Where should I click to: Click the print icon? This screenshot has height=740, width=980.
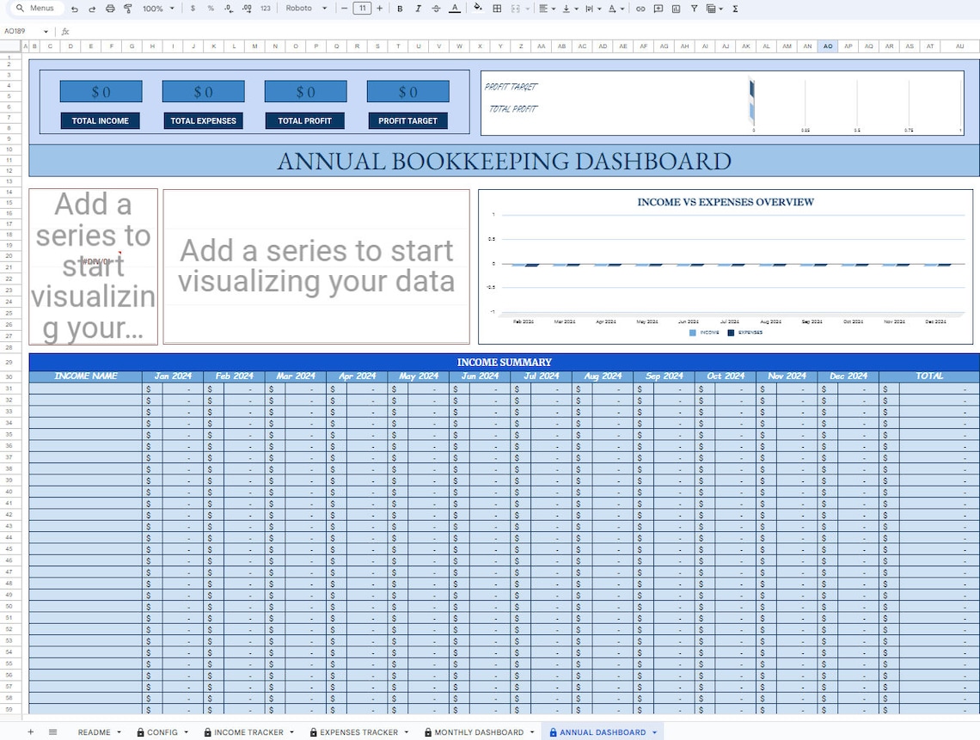tap(110, 8)
